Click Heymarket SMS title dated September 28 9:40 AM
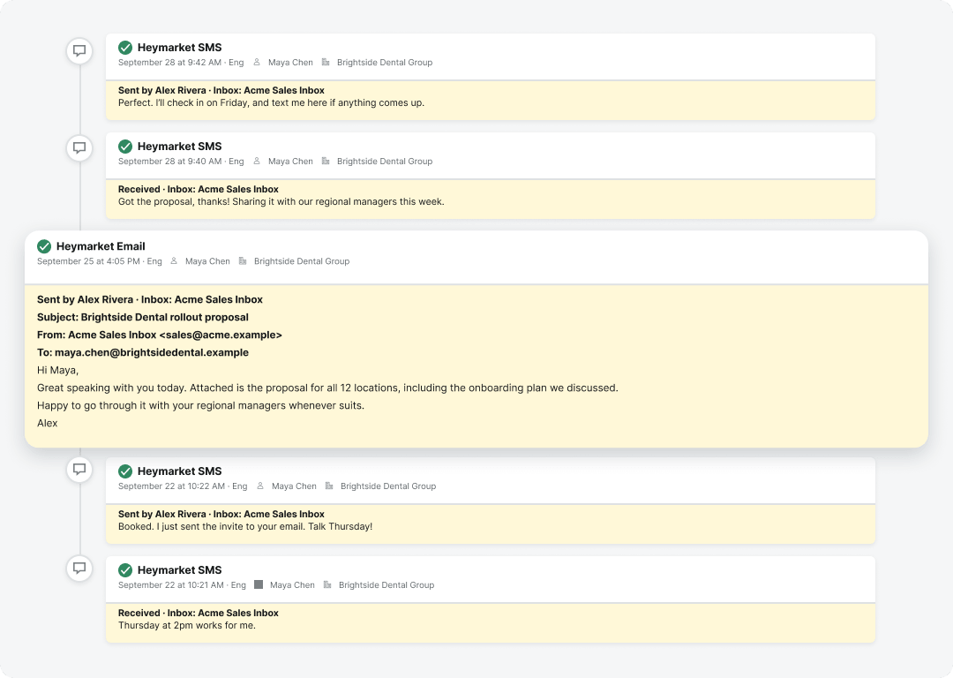This screenshot has height=678, width=953. [x=179, y=147]
